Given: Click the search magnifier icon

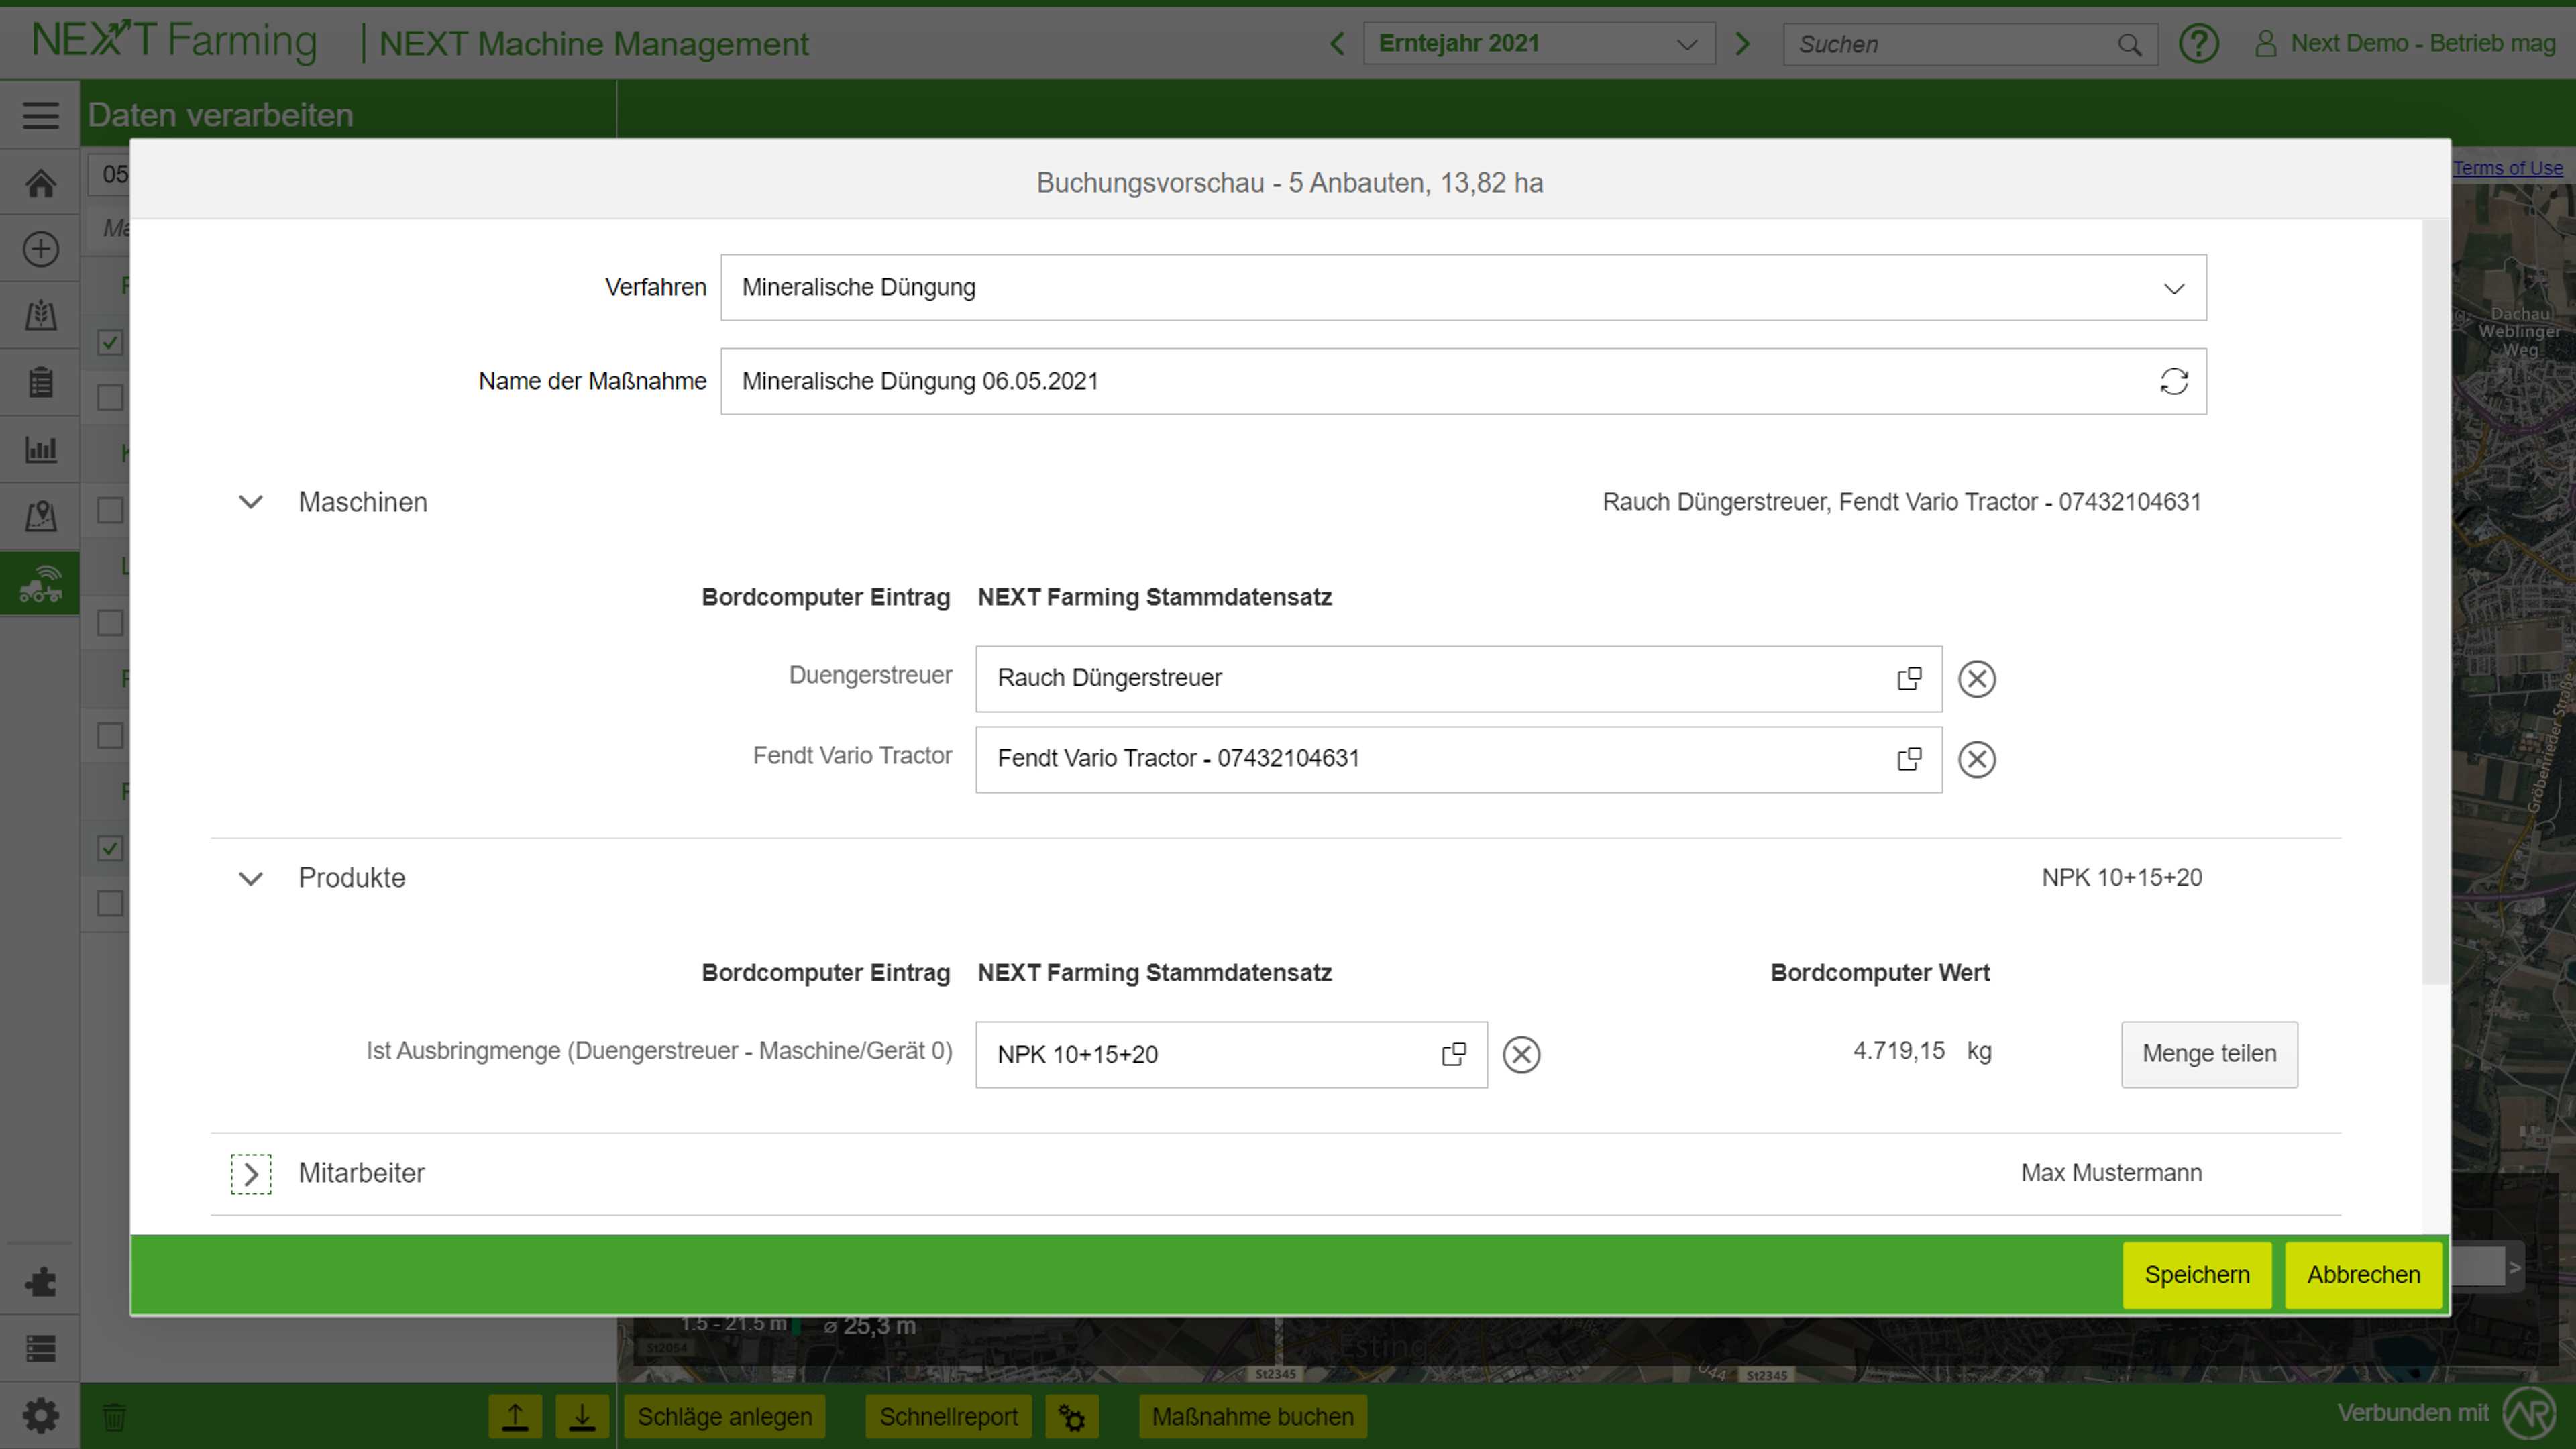Looking at the screenshot, I should click(2130, 45).
